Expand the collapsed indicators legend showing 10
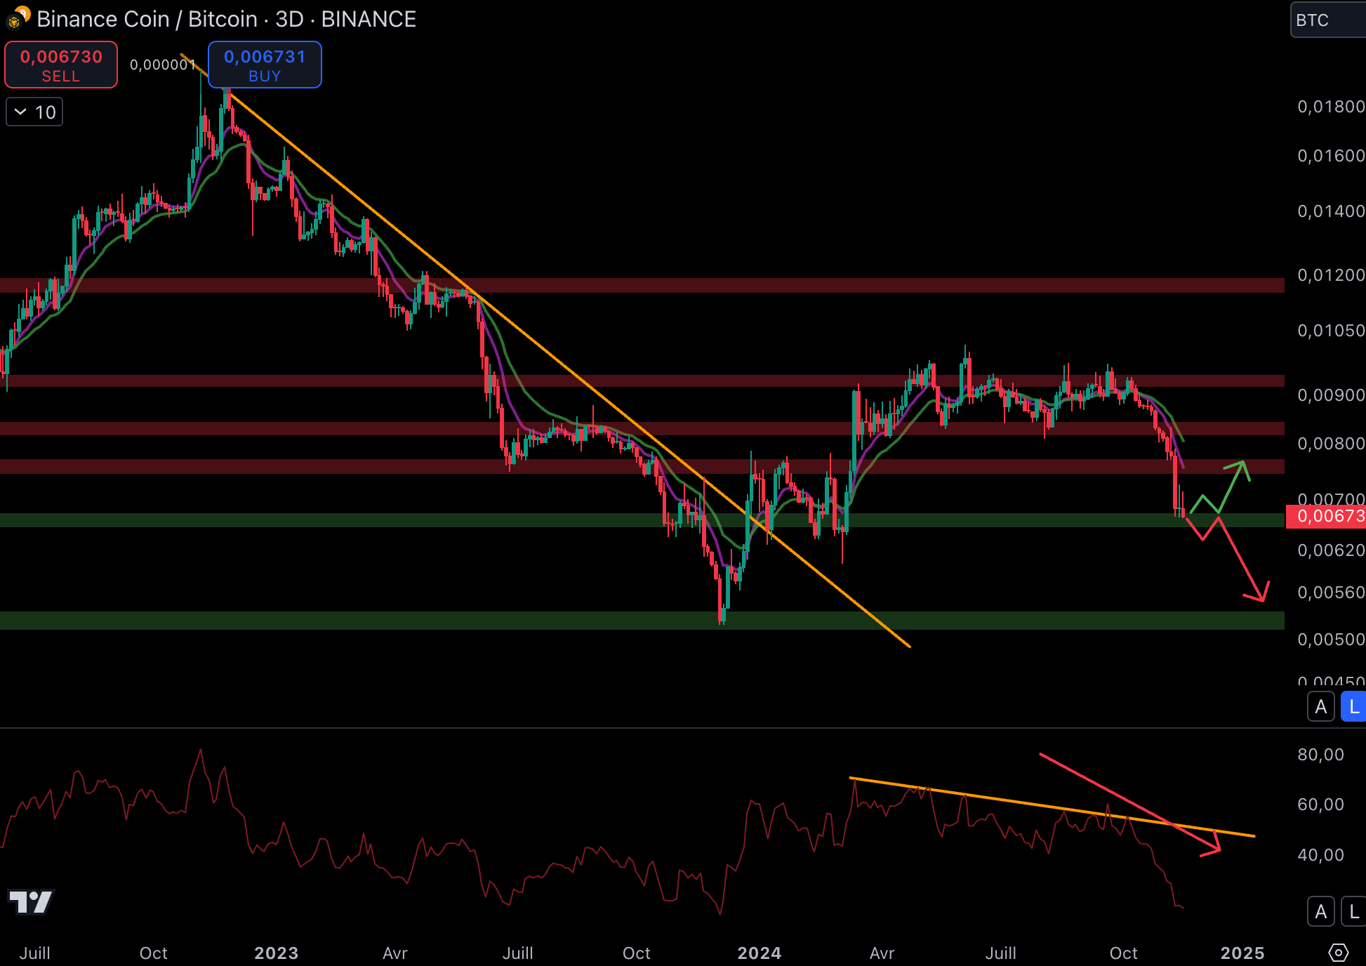Screen dimensions: 1366x966 tap(34, 112)
